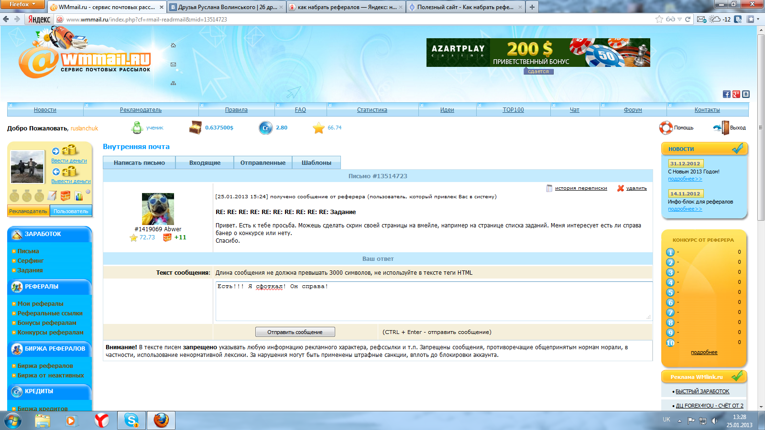Go back with the browser back arrow

coord(6,19)
